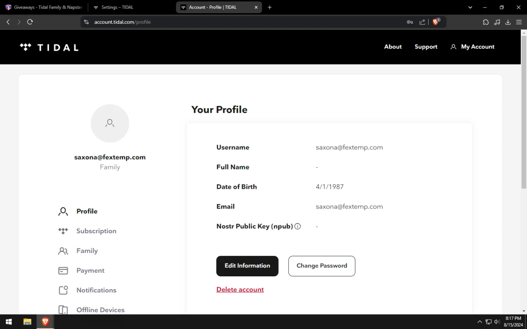The height and width of the screenshot is (329, 527).
Task: Open the Payment card icon
Action: (x=63, y=271)
